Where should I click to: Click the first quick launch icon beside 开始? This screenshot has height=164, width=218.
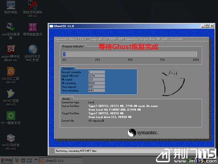coord(17,161)
